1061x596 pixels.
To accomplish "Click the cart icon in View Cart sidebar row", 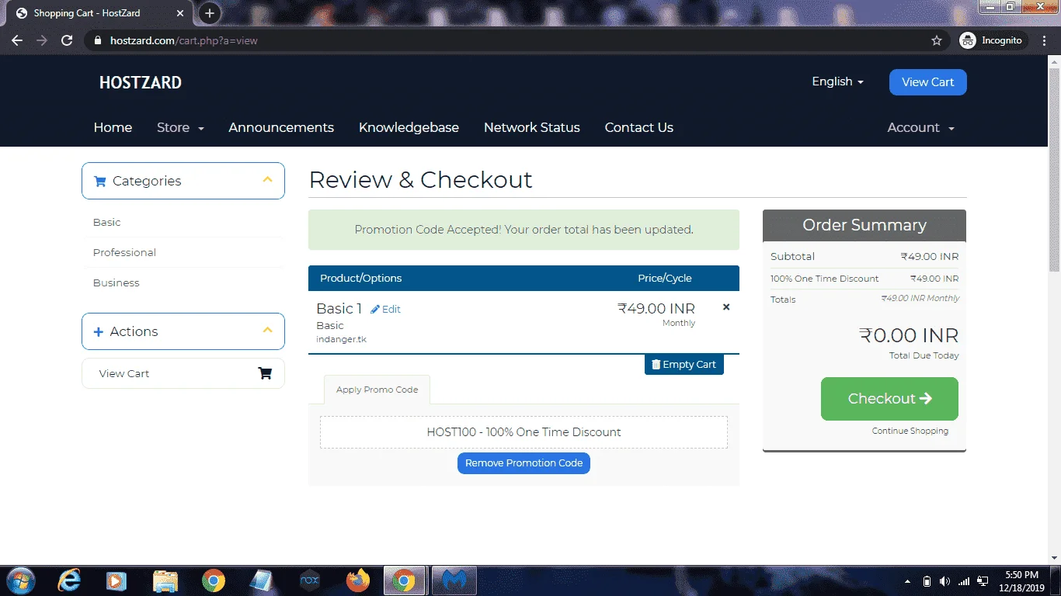I will [265, 373].
